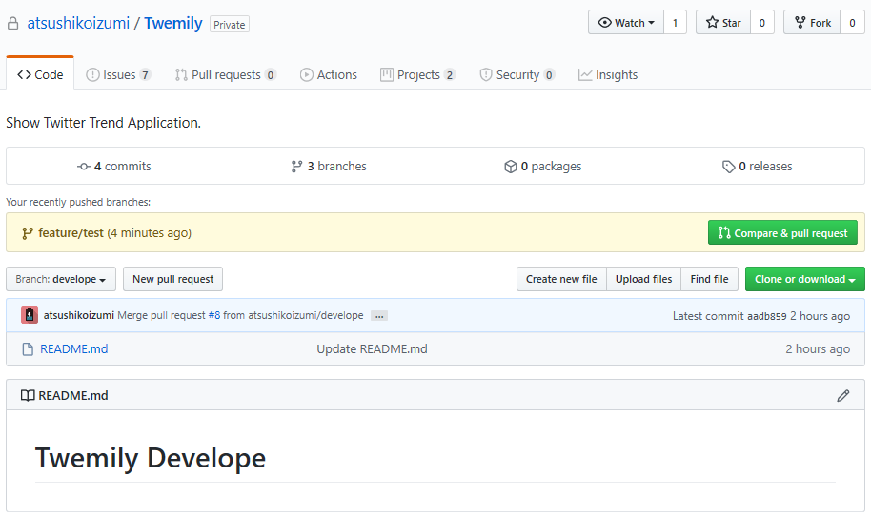The image size is (871, 517).
Task: Click the README.md file icon in list
Action: point(28,349)
